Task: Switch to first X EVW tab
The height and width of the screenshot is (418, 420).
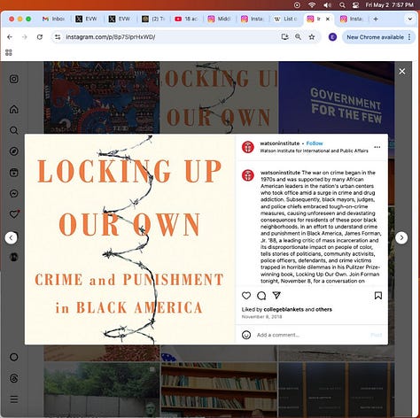Action: click(87, 19)
